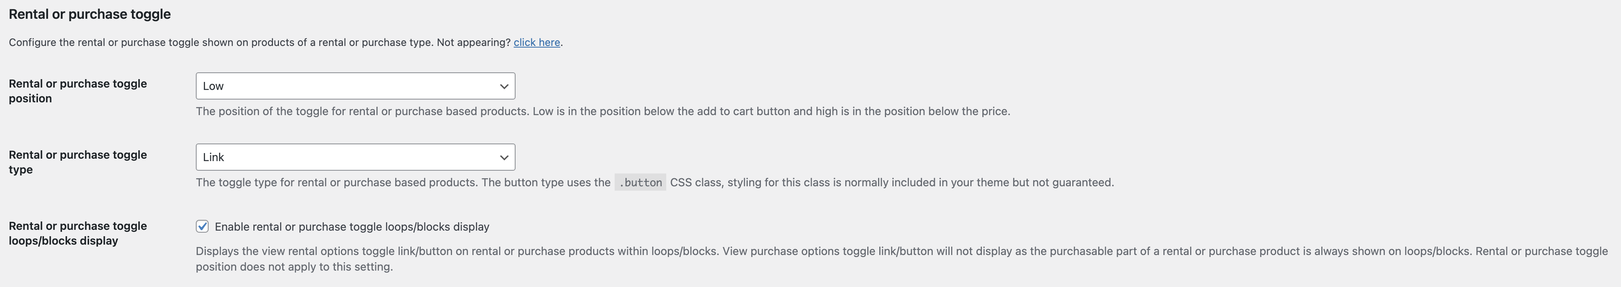Click the "Rental or purchase toggle loops/blocks display" row label
Image resolution: width=1621 pixels, height=287 pixels.
78,233
